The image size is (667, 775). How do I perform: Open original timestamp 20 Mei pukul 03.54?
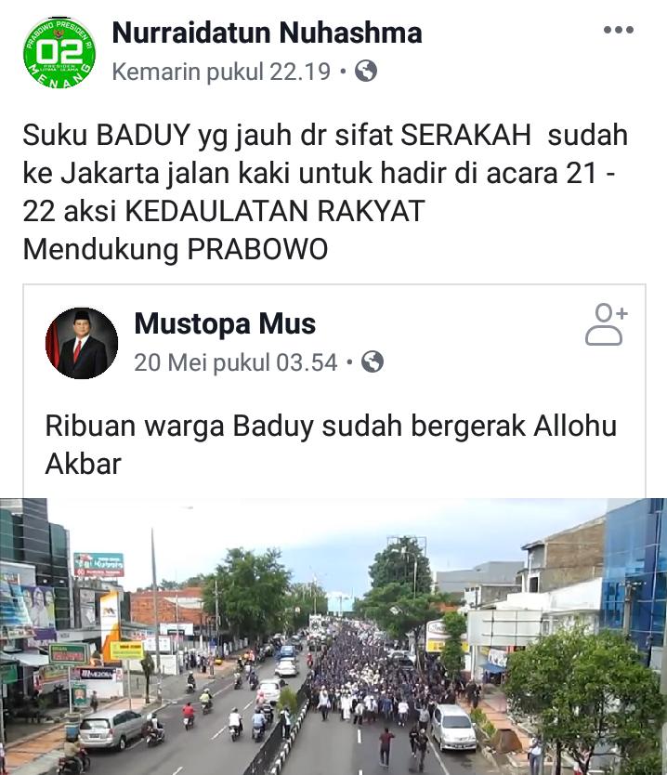(236, 362)
